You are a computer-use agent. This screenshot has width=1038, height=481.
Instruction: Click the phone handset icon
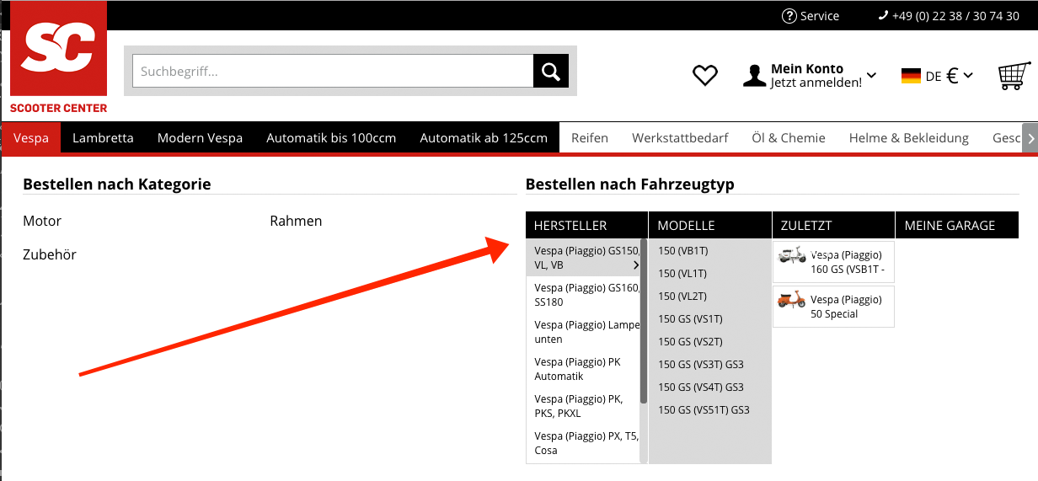coord(883,15)
